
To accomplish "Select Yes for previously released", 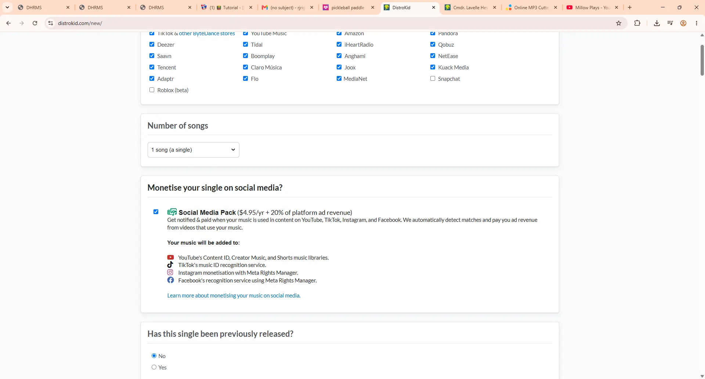I will click(154, 367).
